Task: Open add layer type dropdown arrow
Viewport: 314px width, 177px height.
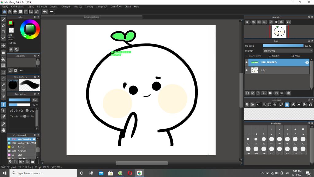Action: pos(266,93)
